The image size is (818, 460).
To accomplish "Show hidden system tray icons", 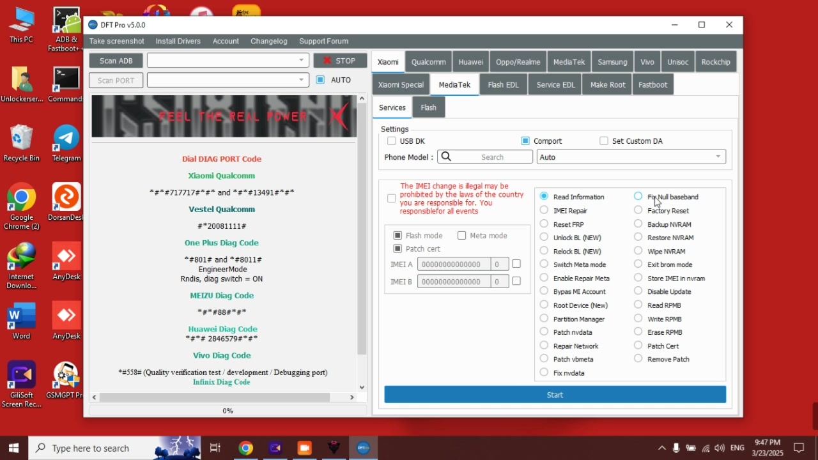I will pos(661,448).
